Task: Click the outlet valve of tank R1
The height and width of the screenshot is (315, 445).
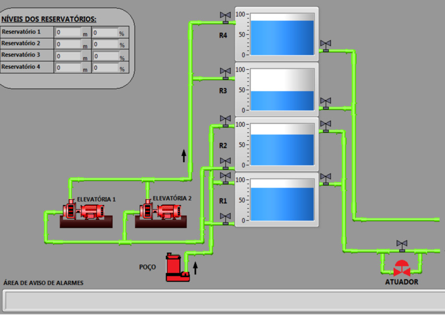Action: click(x=325, y=179)
